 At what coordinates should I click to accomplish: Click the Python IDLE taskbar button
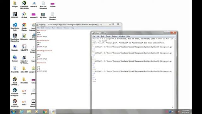[52, 111]
